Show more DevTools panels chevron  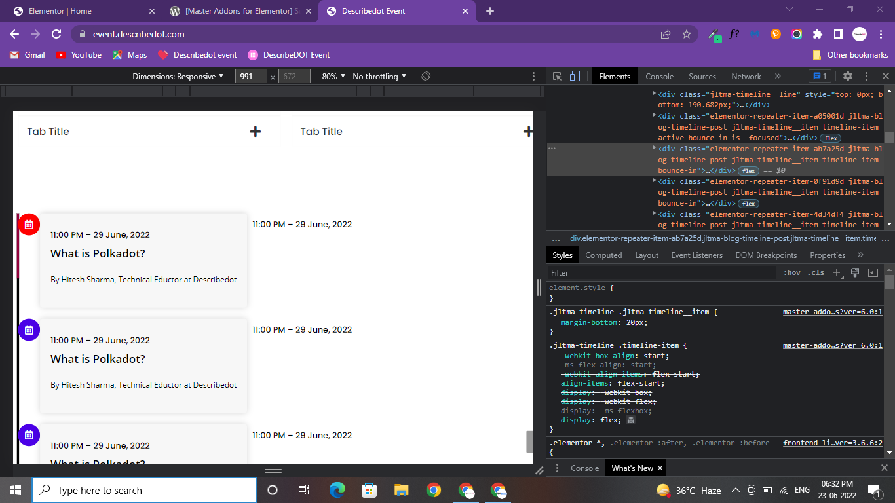(778, 77)
